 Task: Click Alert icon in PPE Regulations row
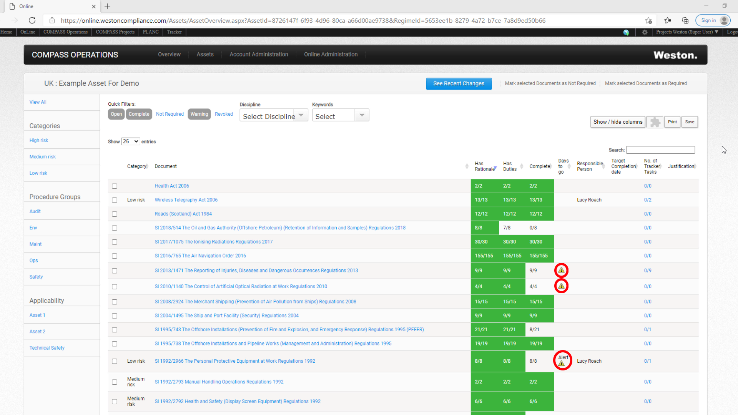pos(562,363)
